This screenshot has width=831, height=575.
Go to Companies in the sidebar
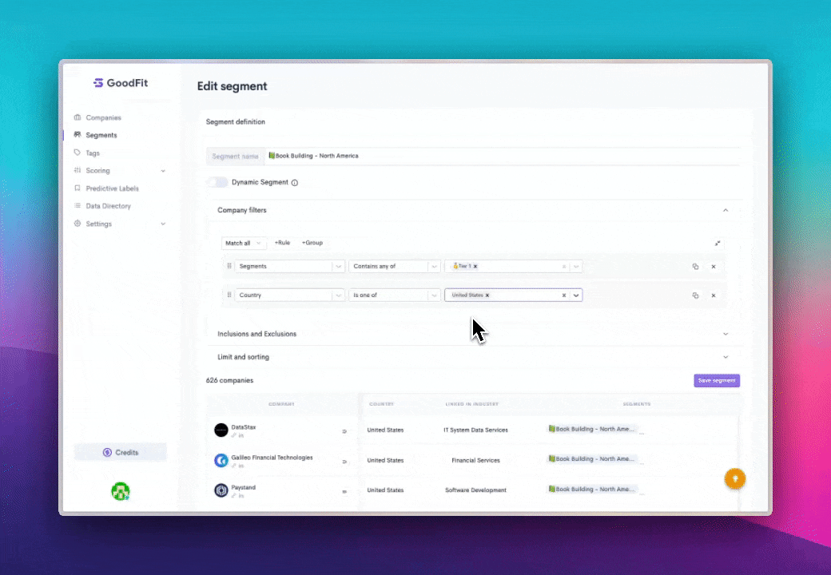103,117
